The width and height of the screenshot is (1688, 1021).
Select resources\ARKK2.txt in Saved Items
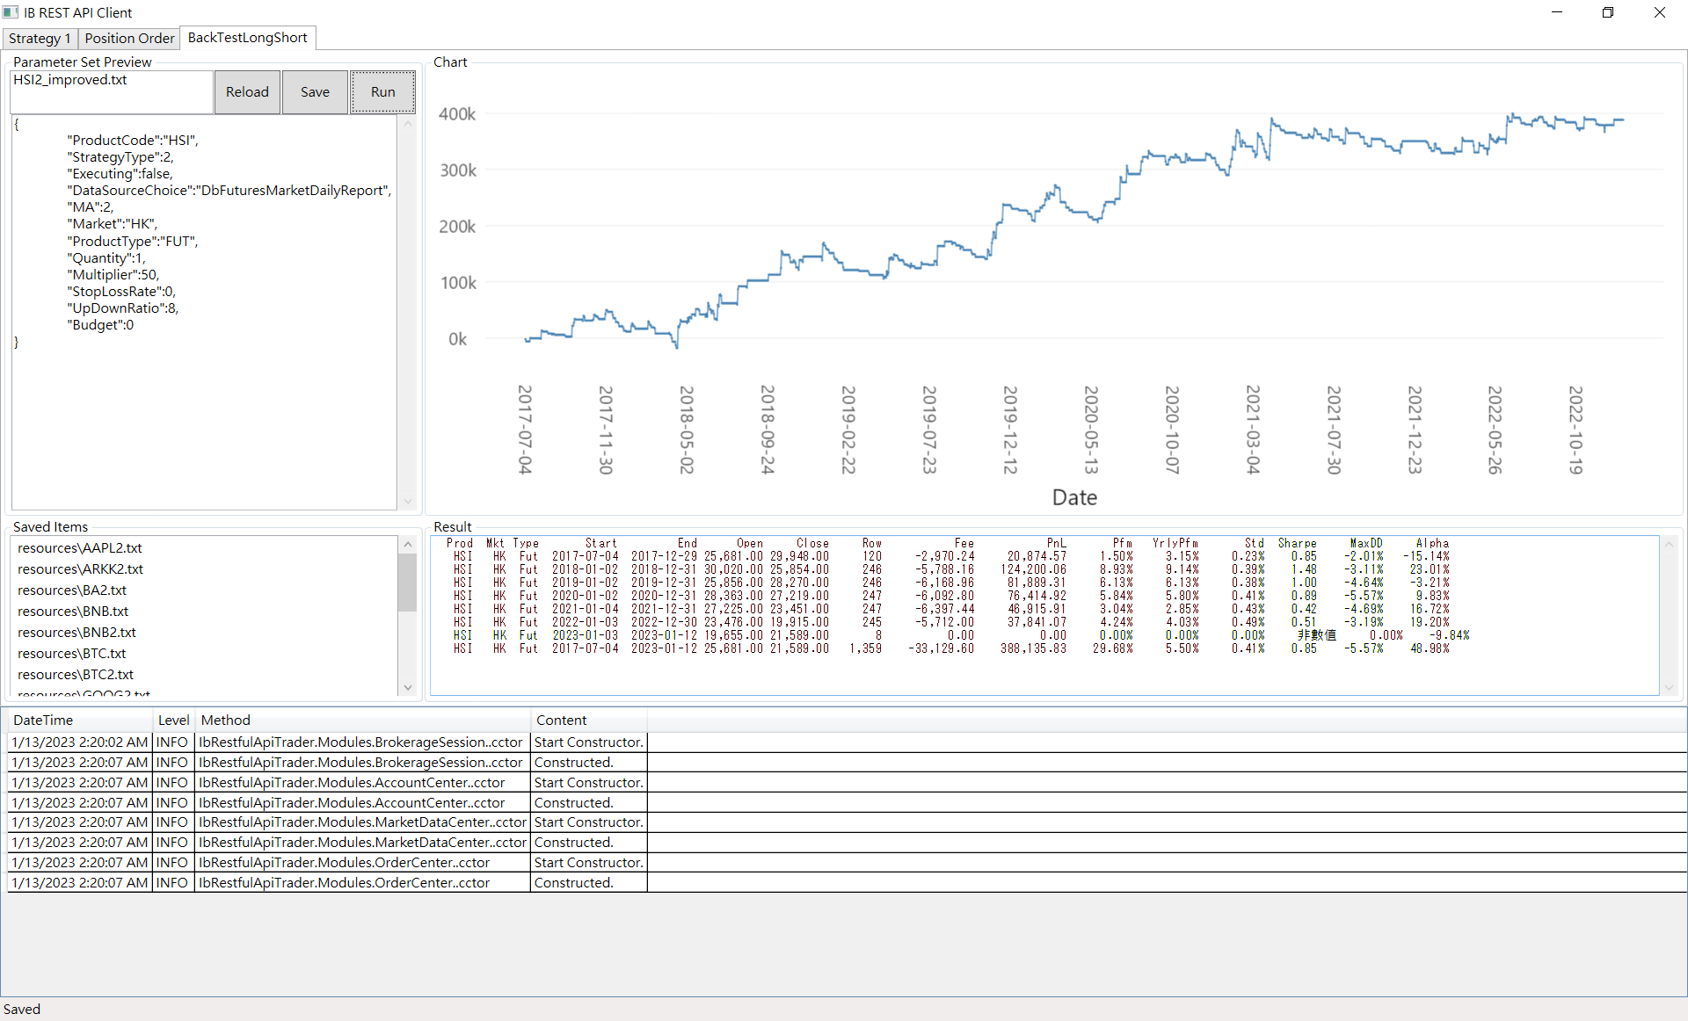(x=81, y=569)
